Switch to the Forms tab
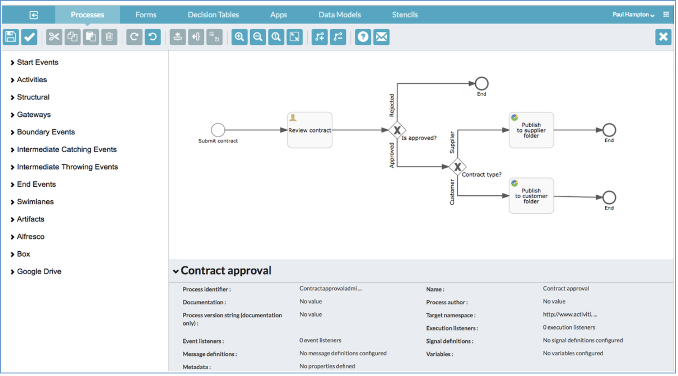 (x=146, y=15)
